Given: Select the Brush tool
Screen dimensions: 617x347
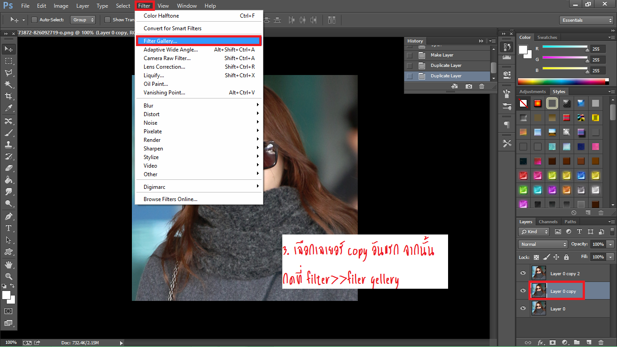Looking at the screenshot, I should pyautogui.click(x=9, y=133).
